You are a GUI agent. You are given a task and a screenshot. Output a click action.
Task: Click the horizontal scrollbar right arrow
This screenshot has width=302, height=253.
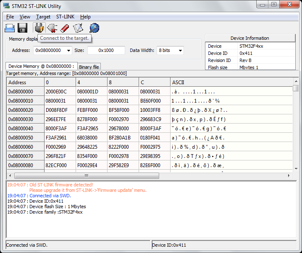(289, 176)
